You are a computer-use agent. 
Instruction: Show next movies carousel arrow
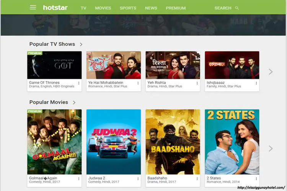click(271, 149)
